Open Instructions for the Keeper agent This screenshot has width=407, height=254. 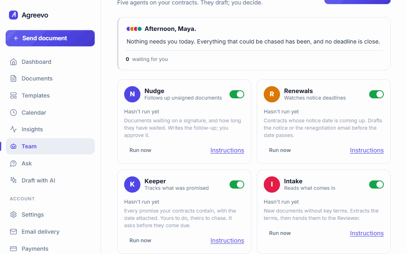227,241
